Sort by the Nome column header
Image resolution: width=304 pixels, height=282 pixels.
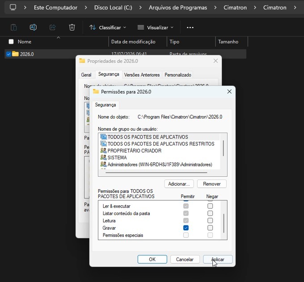click(x=25, y=41)
